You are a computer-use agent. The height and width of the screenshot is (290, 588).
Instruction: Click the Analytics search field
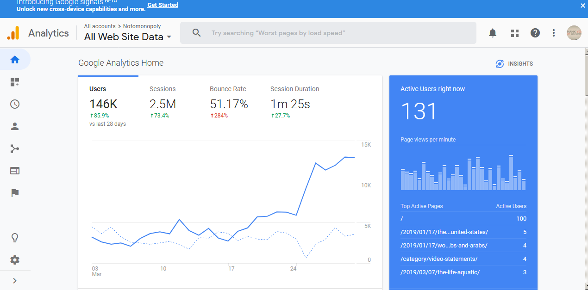tap(328, 33)
